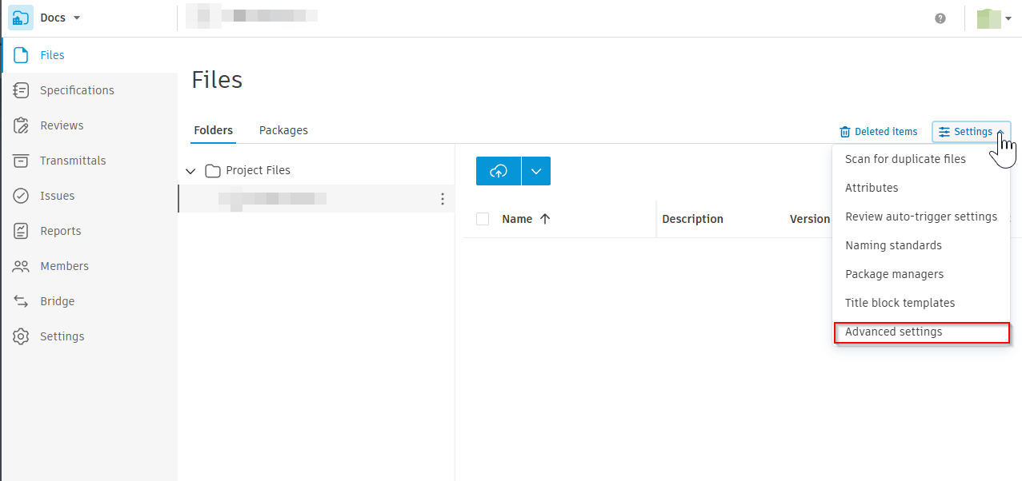Click the Issues checkmark icon
This screenshot has height=481, width=1022.
click(21, 196)
